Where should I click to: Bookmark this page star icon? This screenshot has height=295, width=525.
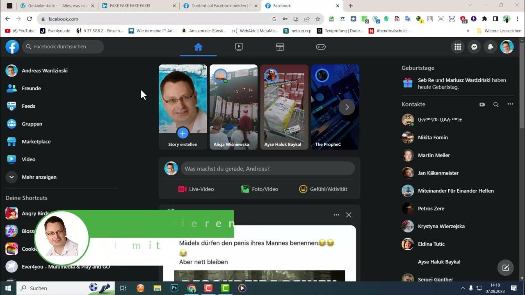[x=318, y=19]
